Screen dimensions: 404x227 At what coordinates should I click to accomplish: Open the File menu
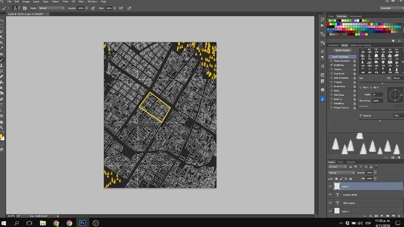point(9,1)
